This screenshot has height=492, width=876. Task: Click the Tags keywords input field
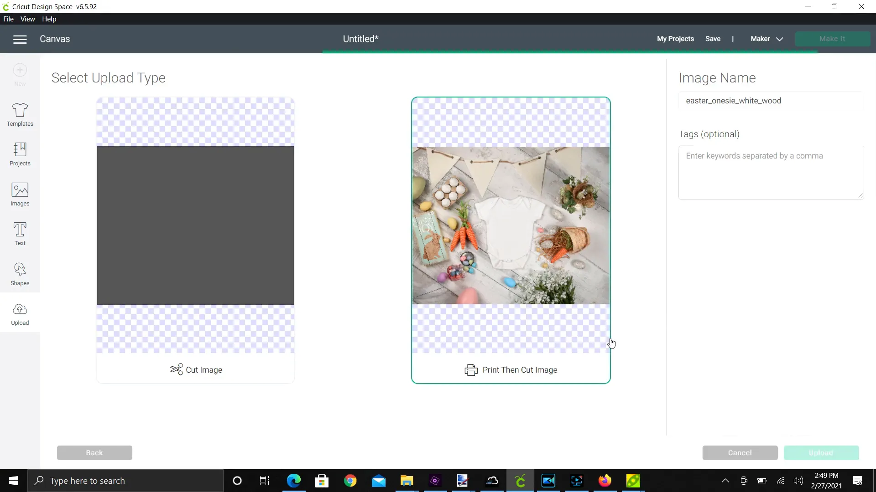tap(771, 173)
